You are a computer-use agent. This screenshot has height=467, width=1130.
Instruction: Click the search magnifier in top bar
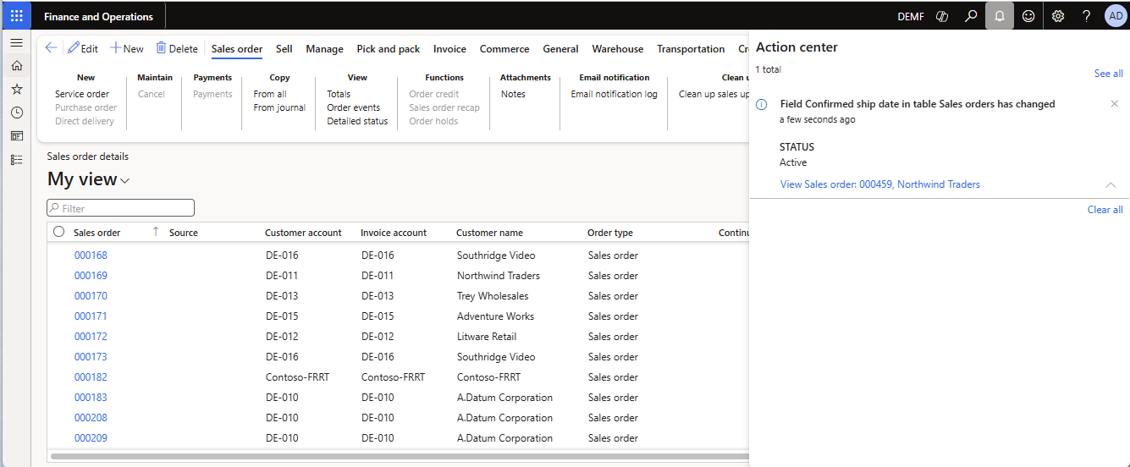tap(971, 16)
